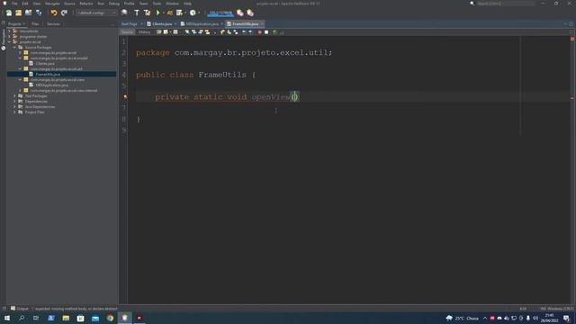Switch to the Files panel tab
576x324 pixels.
click(35, 24)
